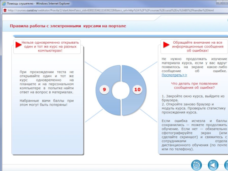Image resolution: width=228 pixels, height=171 pixels.
Task: Go back with the left arrow button
Action: click(x=213, y=165)
